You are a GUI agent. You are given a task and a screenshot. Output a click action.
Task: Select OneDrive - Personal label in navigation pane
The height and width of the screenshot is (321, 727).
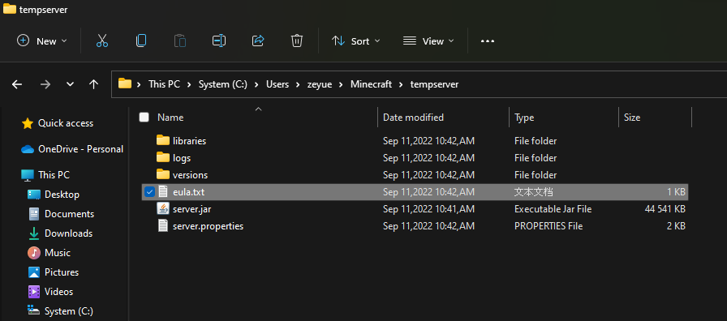(80, 149)
